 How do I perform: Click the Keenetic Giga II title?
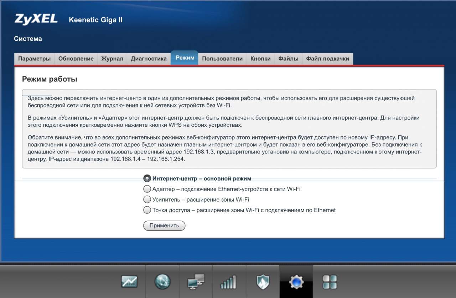(95, 20)
